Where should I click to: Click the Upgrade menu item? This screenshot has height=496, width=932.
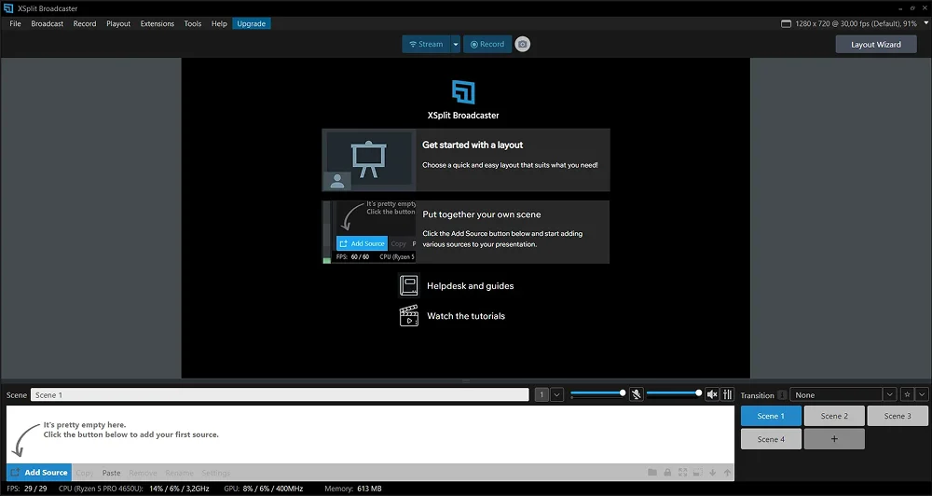[252, 24]
